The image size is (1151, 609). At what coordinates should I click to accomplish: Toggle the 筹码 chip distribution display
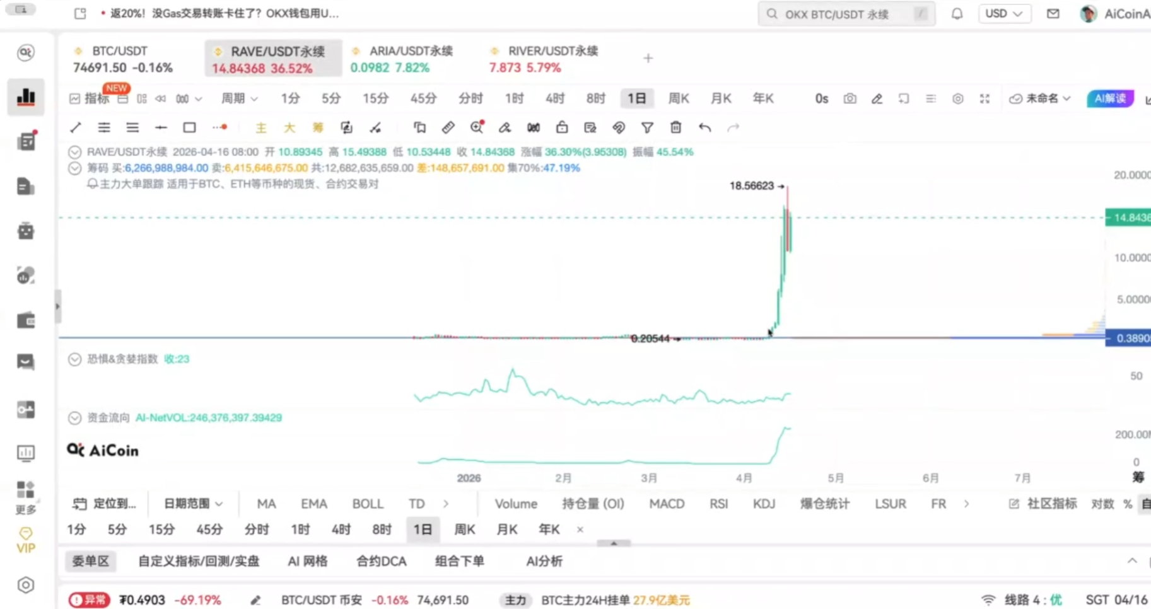tap(317, 127)
